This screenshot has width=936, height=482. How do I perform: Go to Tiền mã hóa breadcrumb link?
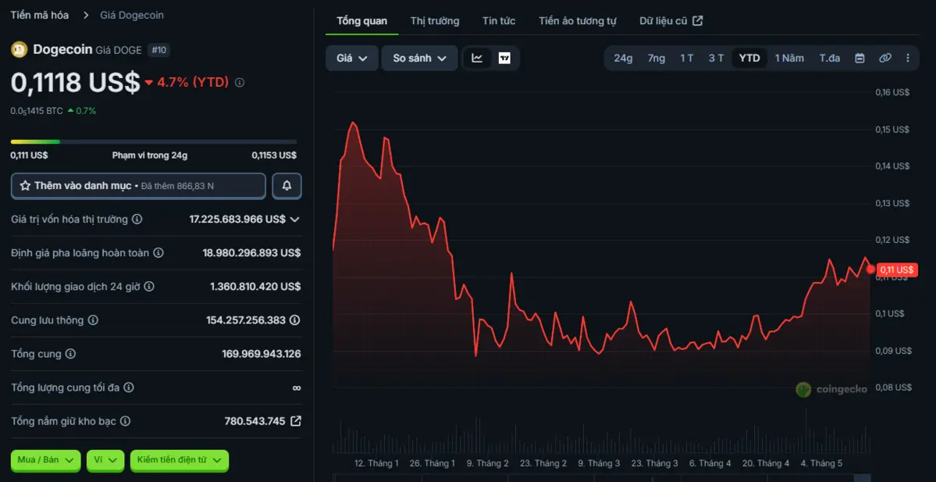coord(39,15)
